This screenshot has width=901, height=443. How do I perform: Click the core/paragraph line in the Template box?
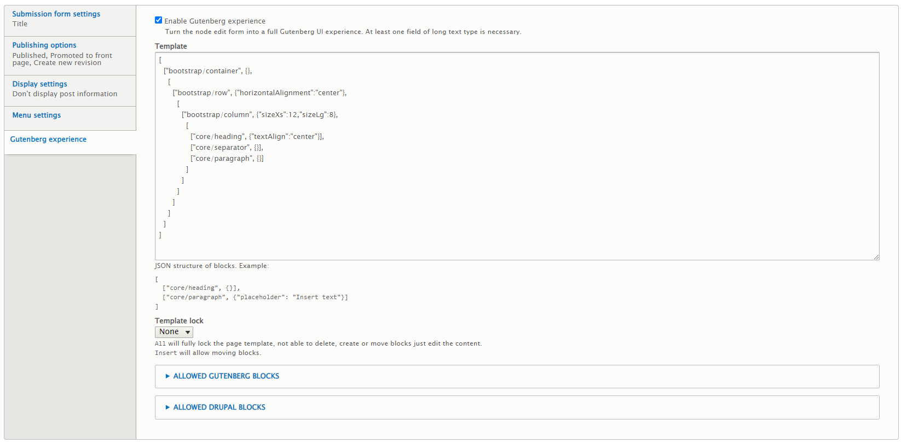[x=227, y=159]
